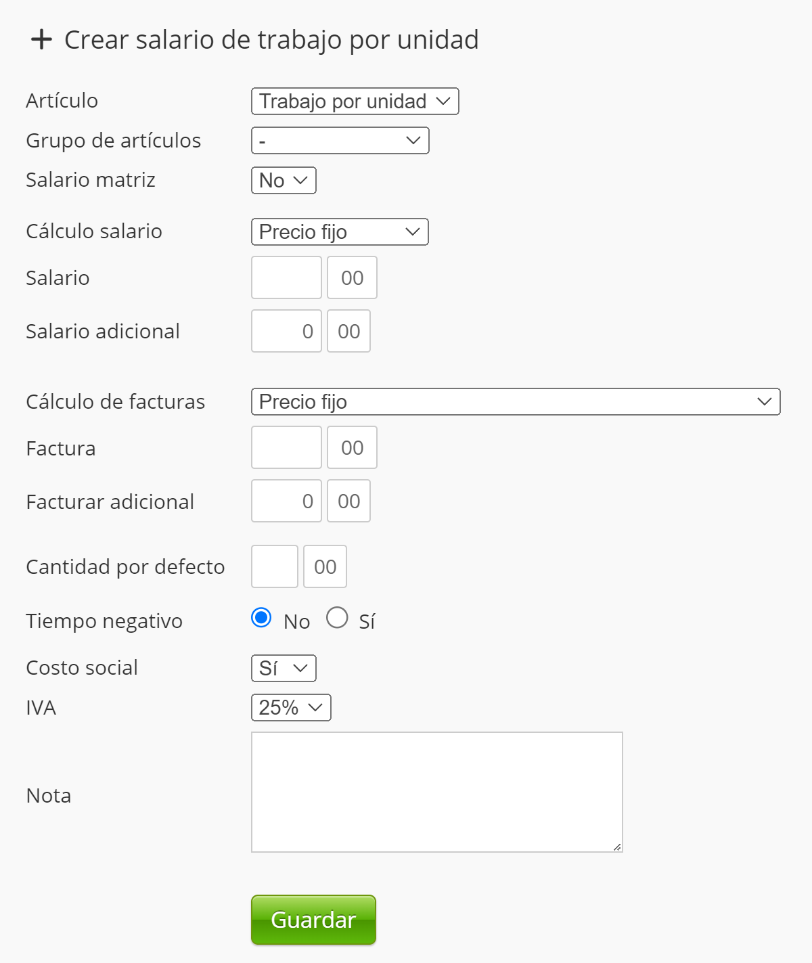This screenshot has width=812, height=963.
Task: Focus the Salario whole amount field
Action: tap(286, 277)
